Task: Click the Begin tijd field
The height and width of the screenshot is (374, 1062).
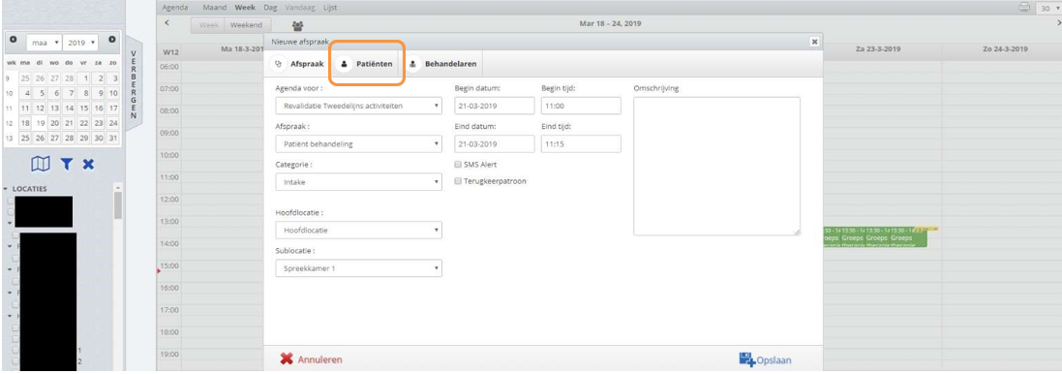Action: [581, 106]
